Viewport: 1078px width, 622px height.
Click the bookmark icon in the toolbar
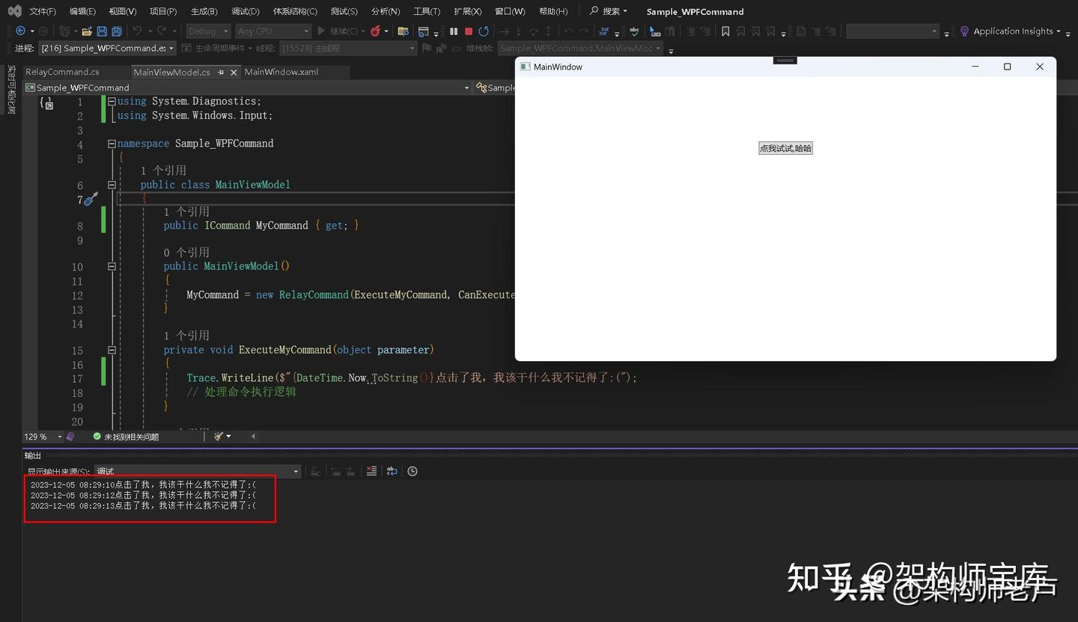point(725,31)
